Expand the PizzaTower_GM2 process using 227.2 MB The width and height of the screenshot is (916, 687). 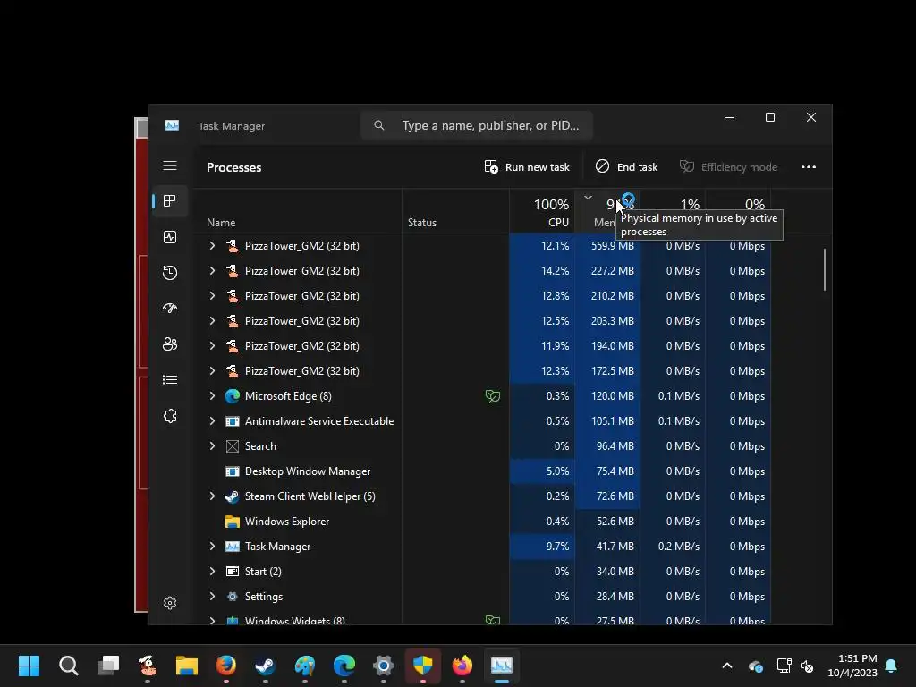coord(212,271)
